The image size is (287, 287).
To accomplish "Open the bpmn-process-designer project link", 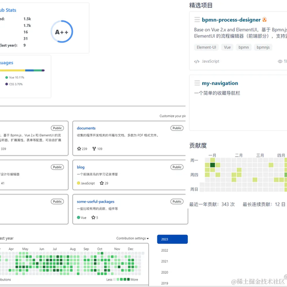I will [x=231, y=20].
